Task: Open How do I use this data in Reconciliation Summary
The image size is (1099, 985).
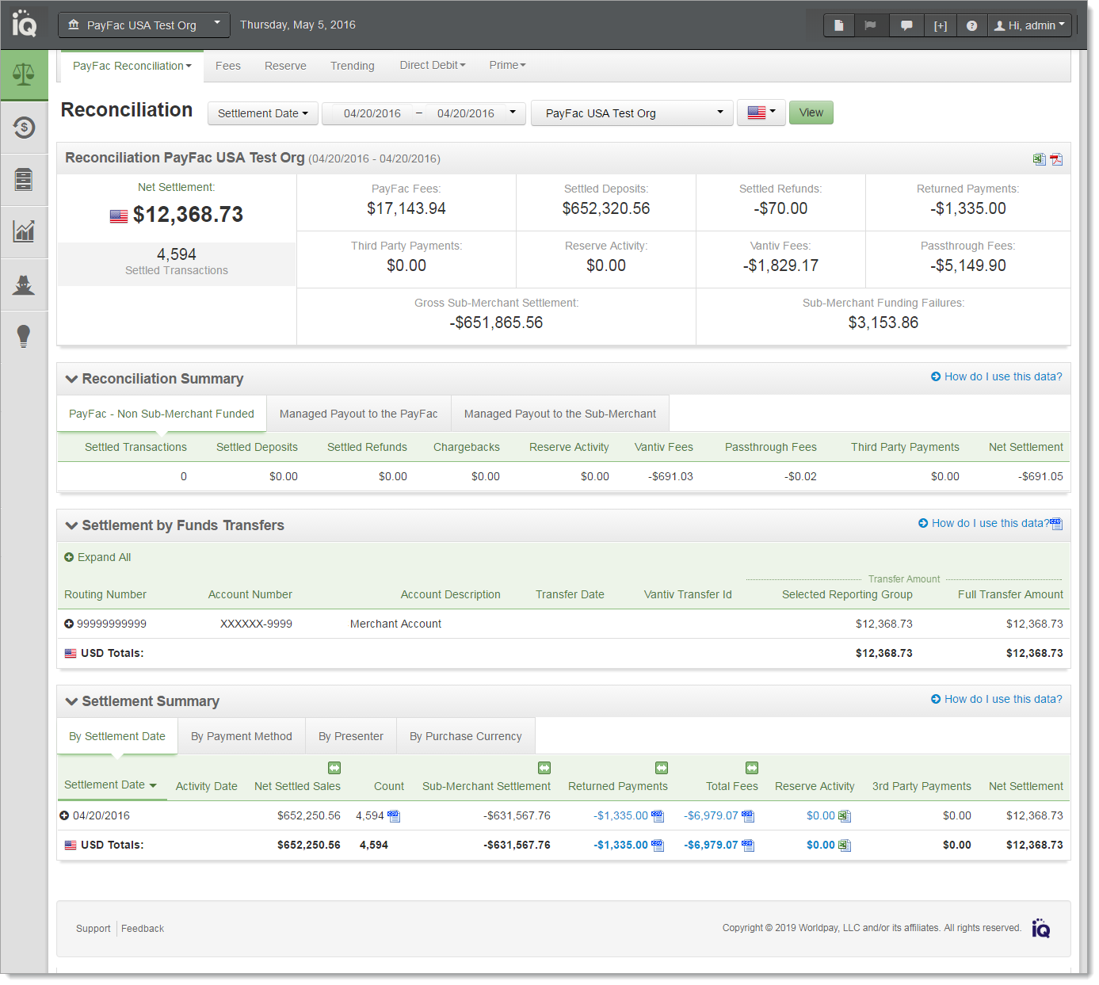Action: (x=997, y=377)
